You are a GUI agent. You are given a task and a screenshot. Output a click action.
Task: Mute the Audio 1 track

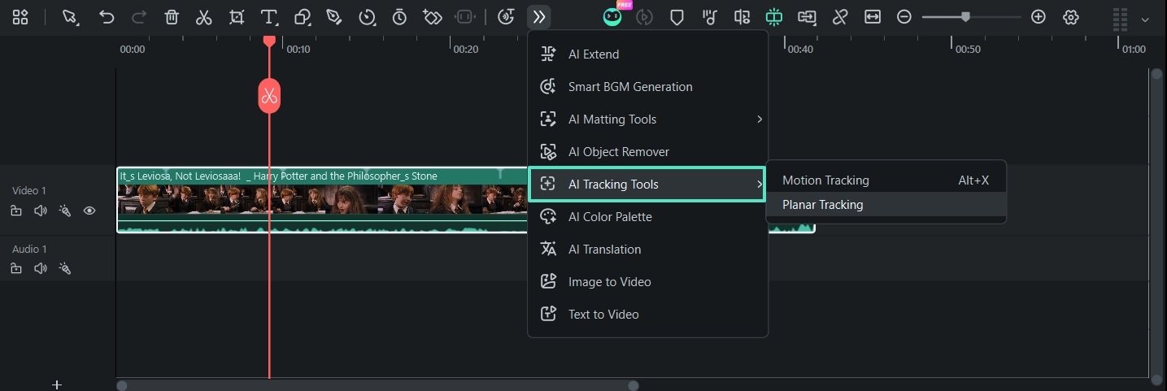tap(41, 268)
